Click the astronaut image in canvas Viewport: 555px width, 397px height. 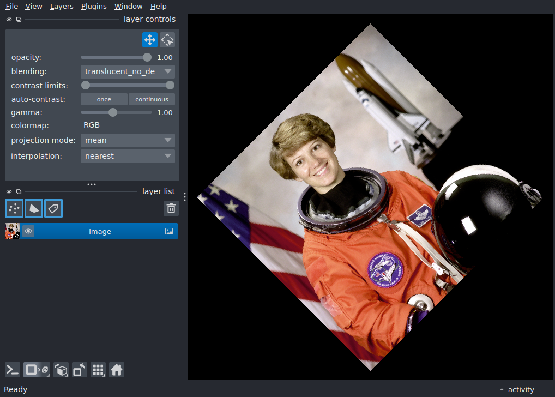tap(370, 197)
